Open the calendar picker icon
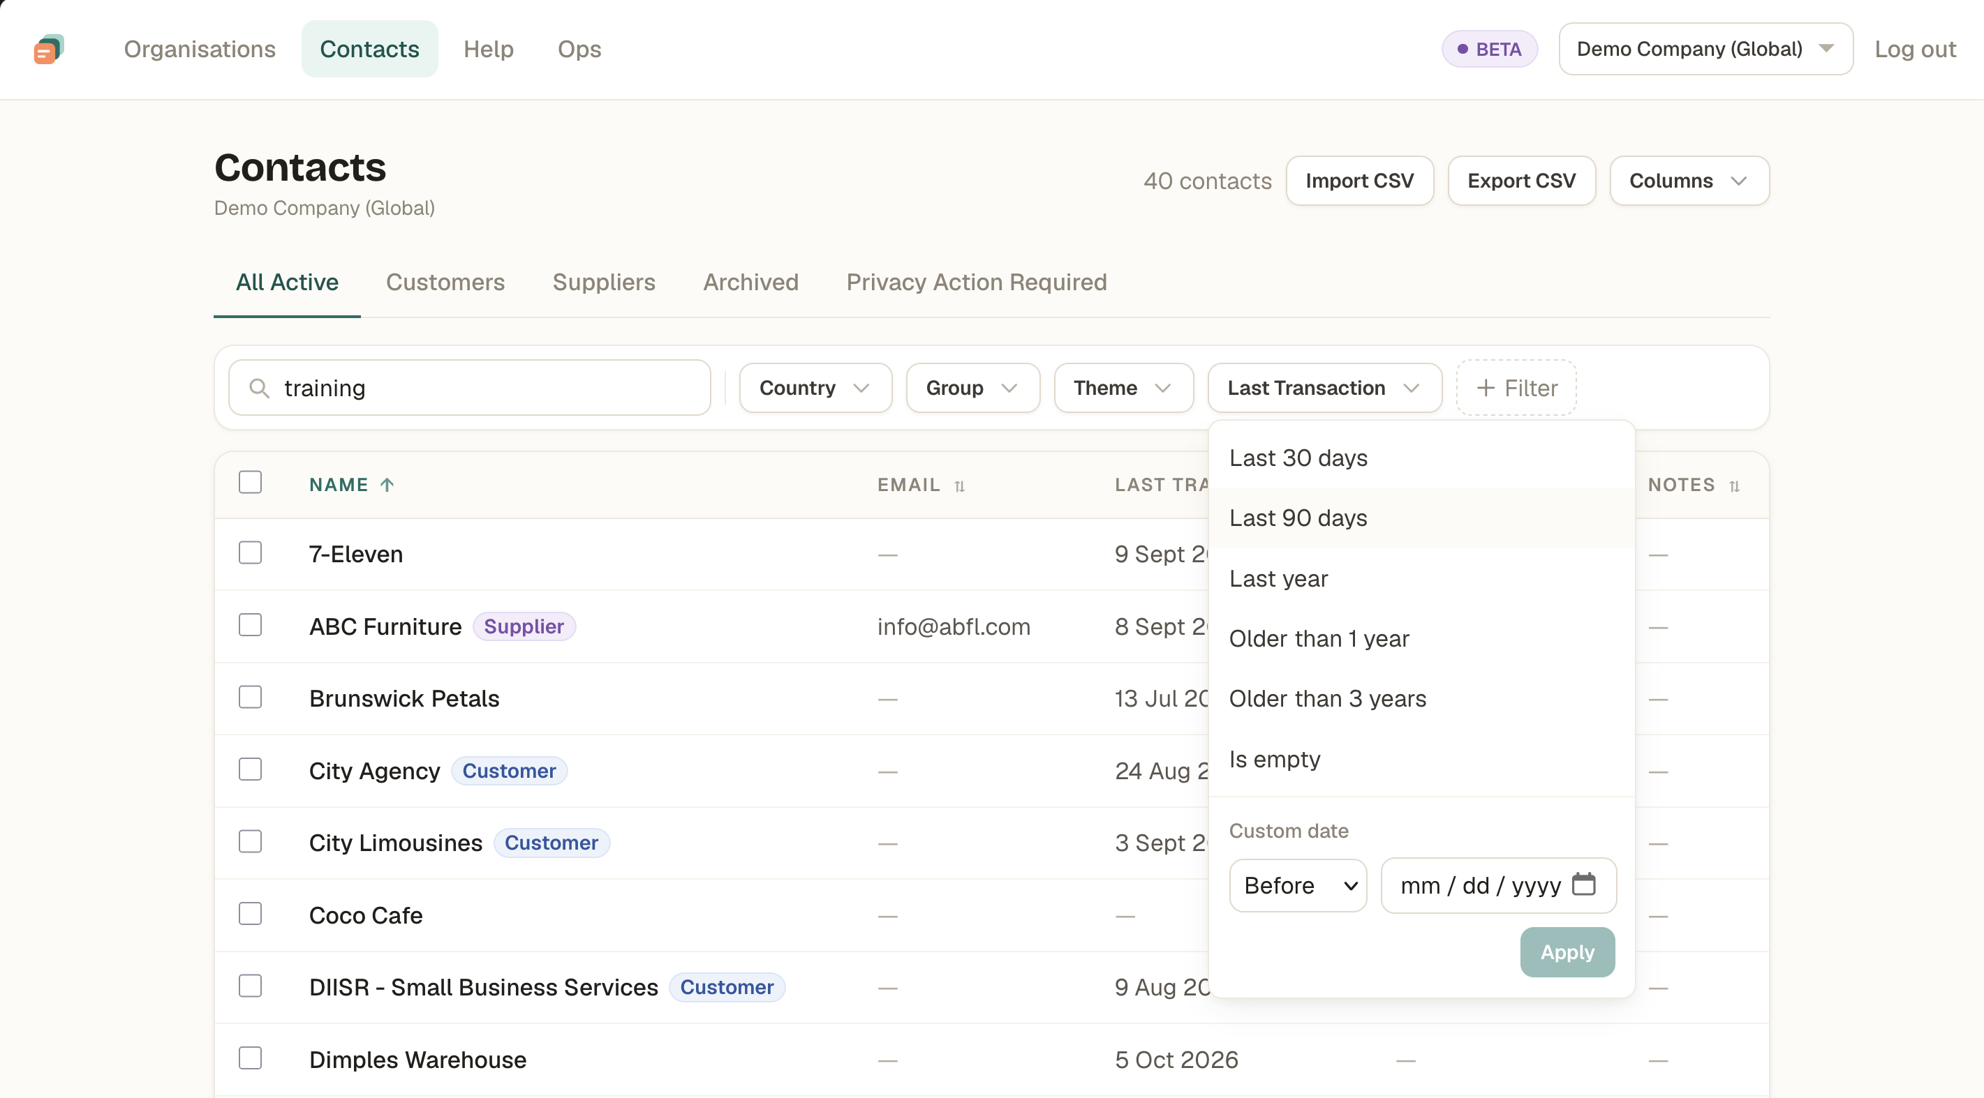Screen dimensions: 1984x1098 pos(1583,885)
